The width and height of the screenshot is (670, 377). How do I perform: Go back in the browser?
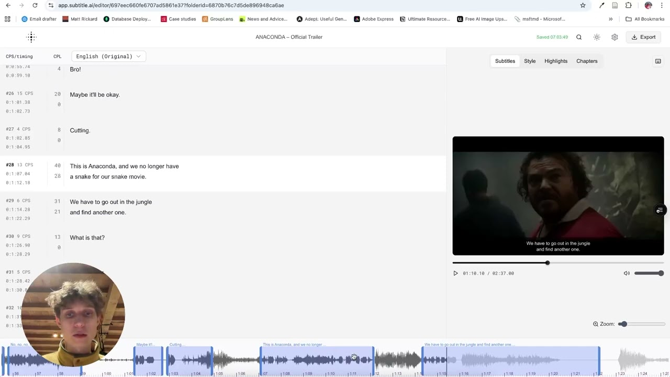pos(8,5)
